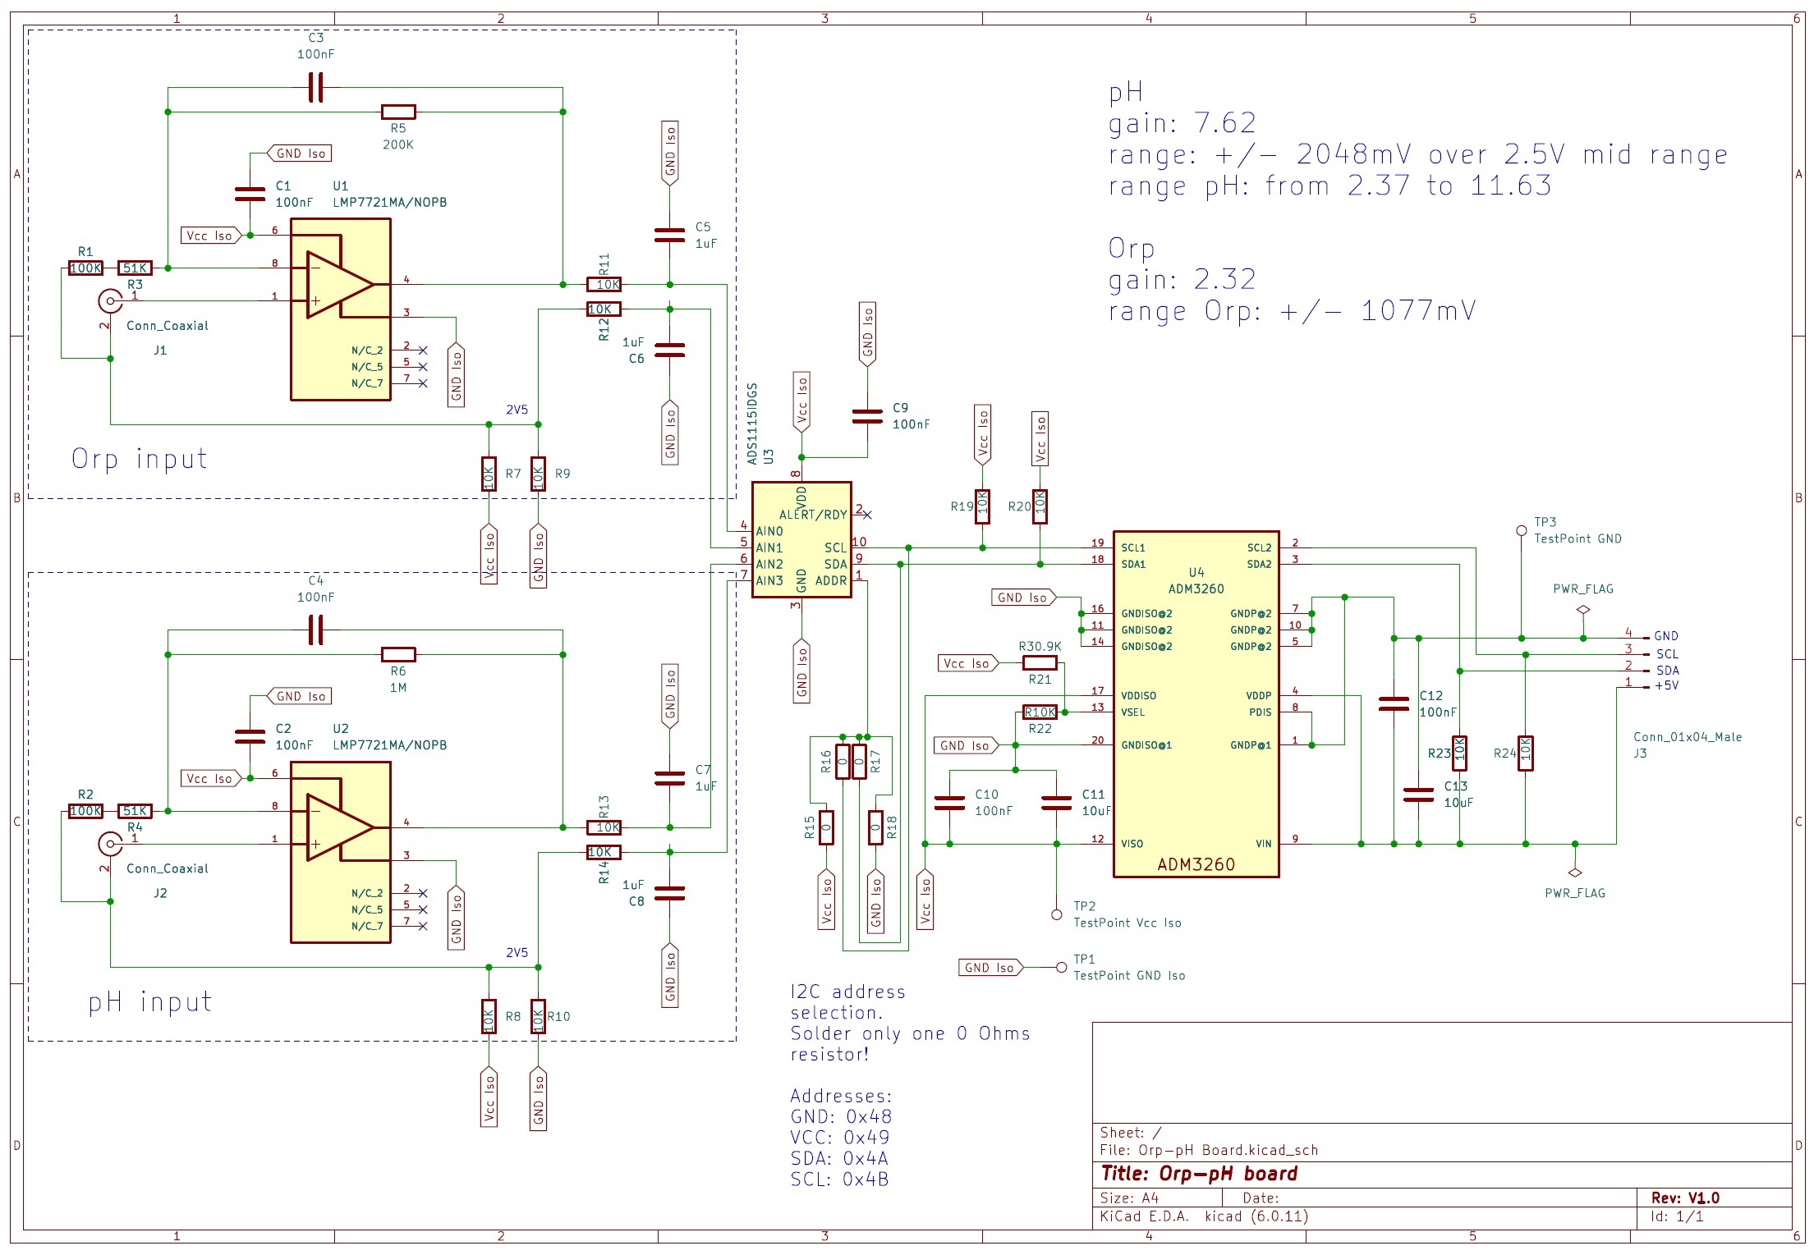Select the 'I2C address selection.' note

tap(847, 1002)
